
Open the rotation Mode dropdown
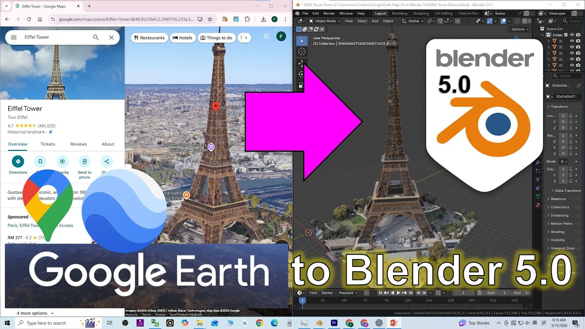click(564, 161)
